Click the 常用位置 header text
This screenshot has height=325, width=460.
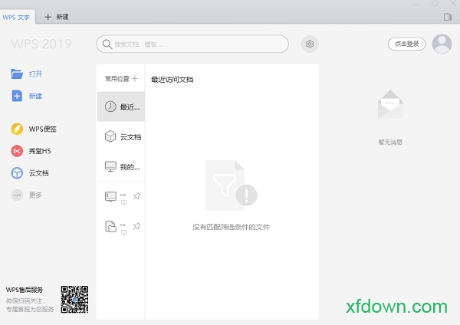tap(117, 79)
